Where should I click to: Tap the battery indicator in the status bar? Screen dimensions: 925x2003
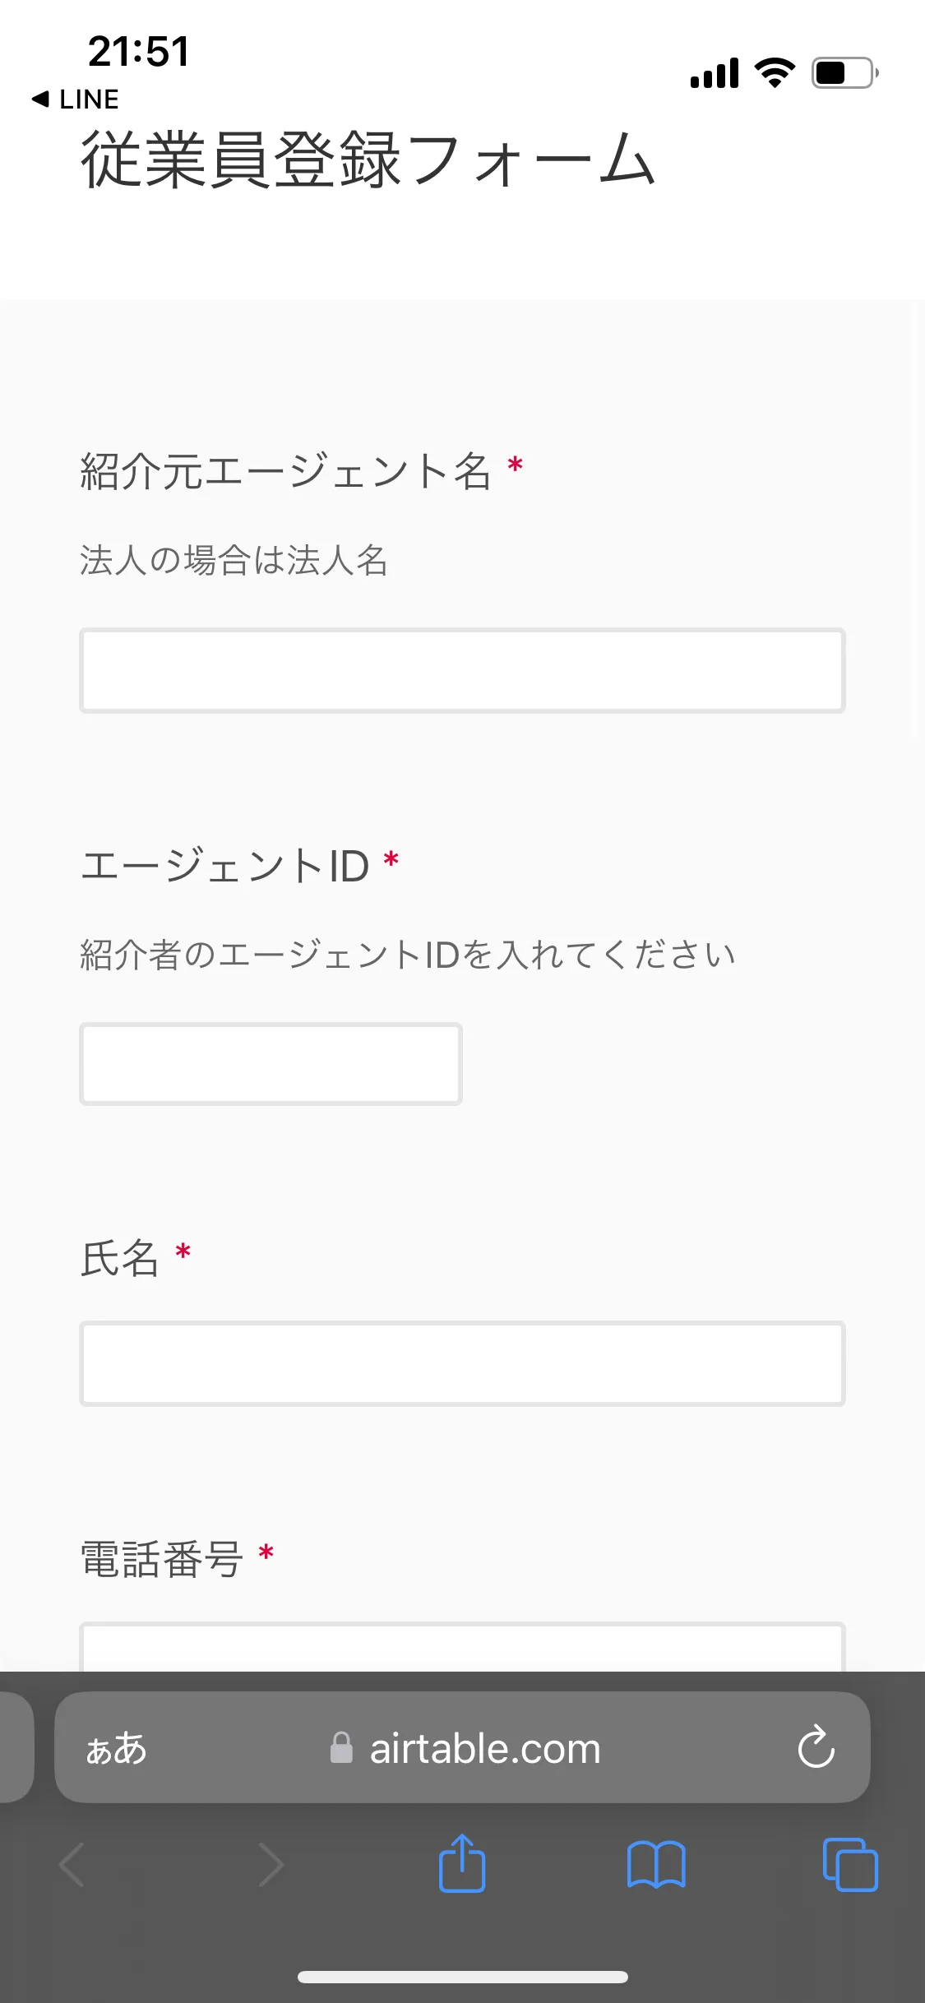tap(840, 73)
